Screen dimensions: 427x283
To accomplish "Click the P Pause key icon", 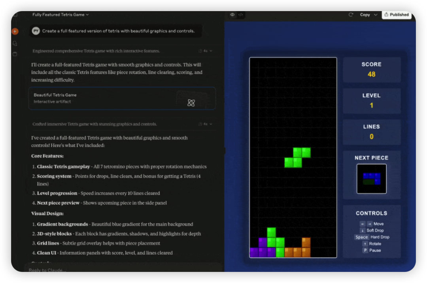I will (365, 250).
